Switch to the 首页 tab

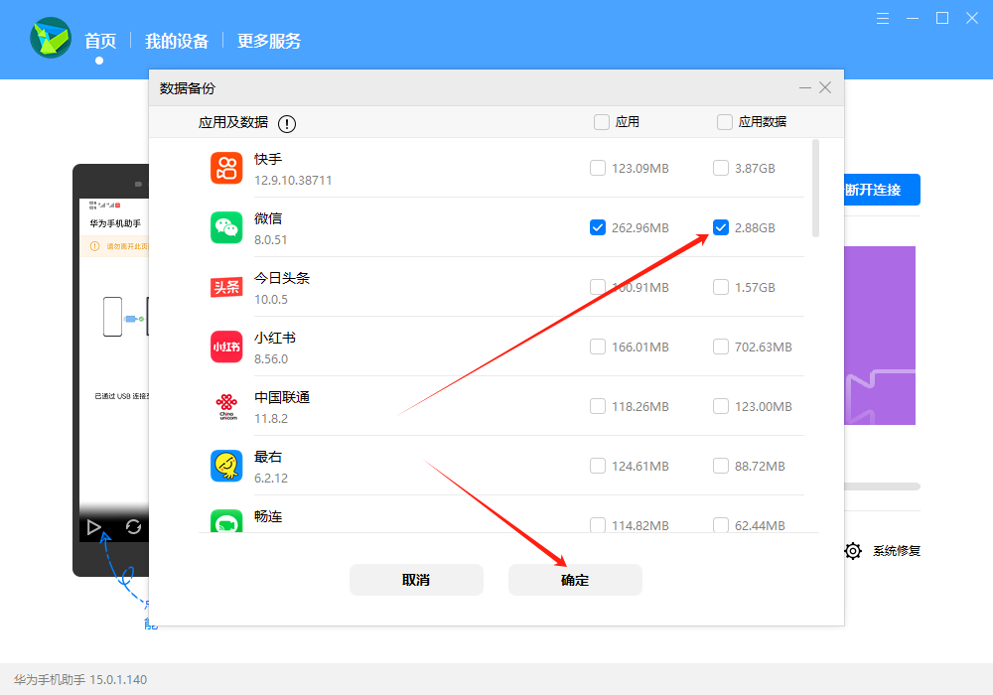100,41
